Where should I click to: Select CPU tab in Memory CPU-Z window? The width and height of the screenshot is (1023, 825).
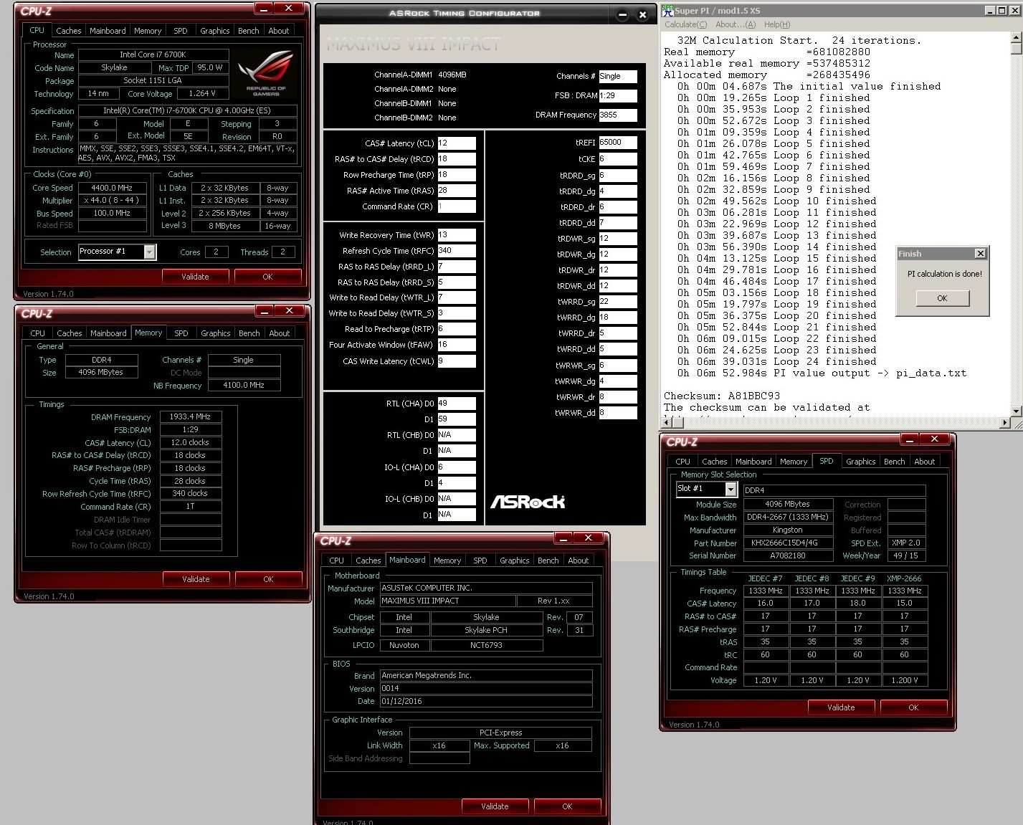38,333
